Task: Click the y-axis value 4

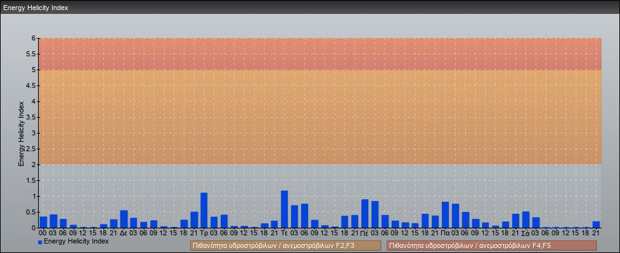Action: (34, 101)
